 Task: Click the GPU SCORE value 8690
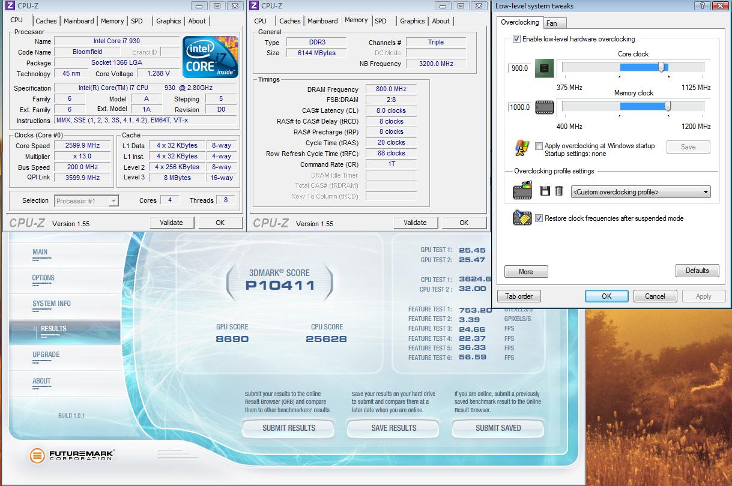232,339
